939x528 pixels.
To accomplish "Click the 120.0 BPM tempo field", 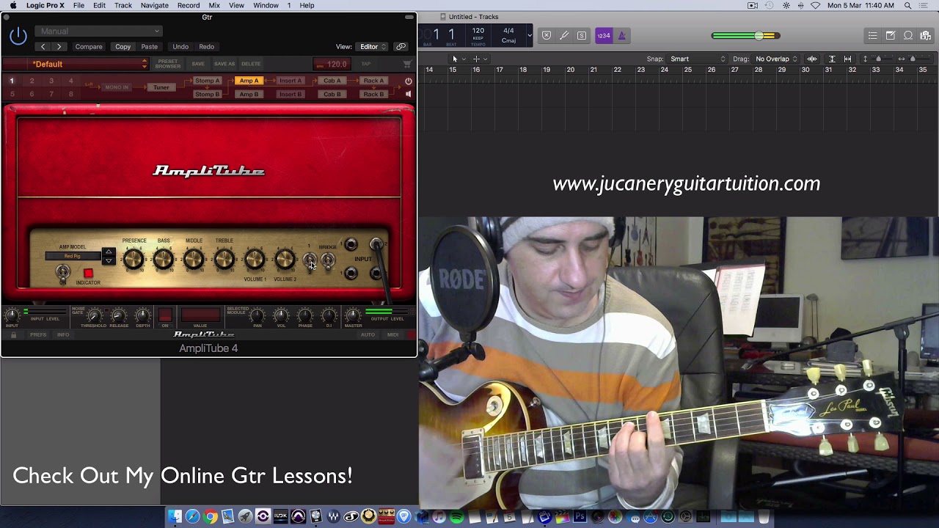I will 332,64.
